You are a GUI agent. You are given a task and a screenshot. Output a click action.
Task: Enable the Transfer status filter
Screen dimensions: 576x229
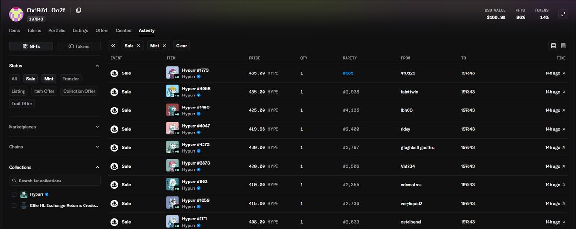tap(71, 79)
